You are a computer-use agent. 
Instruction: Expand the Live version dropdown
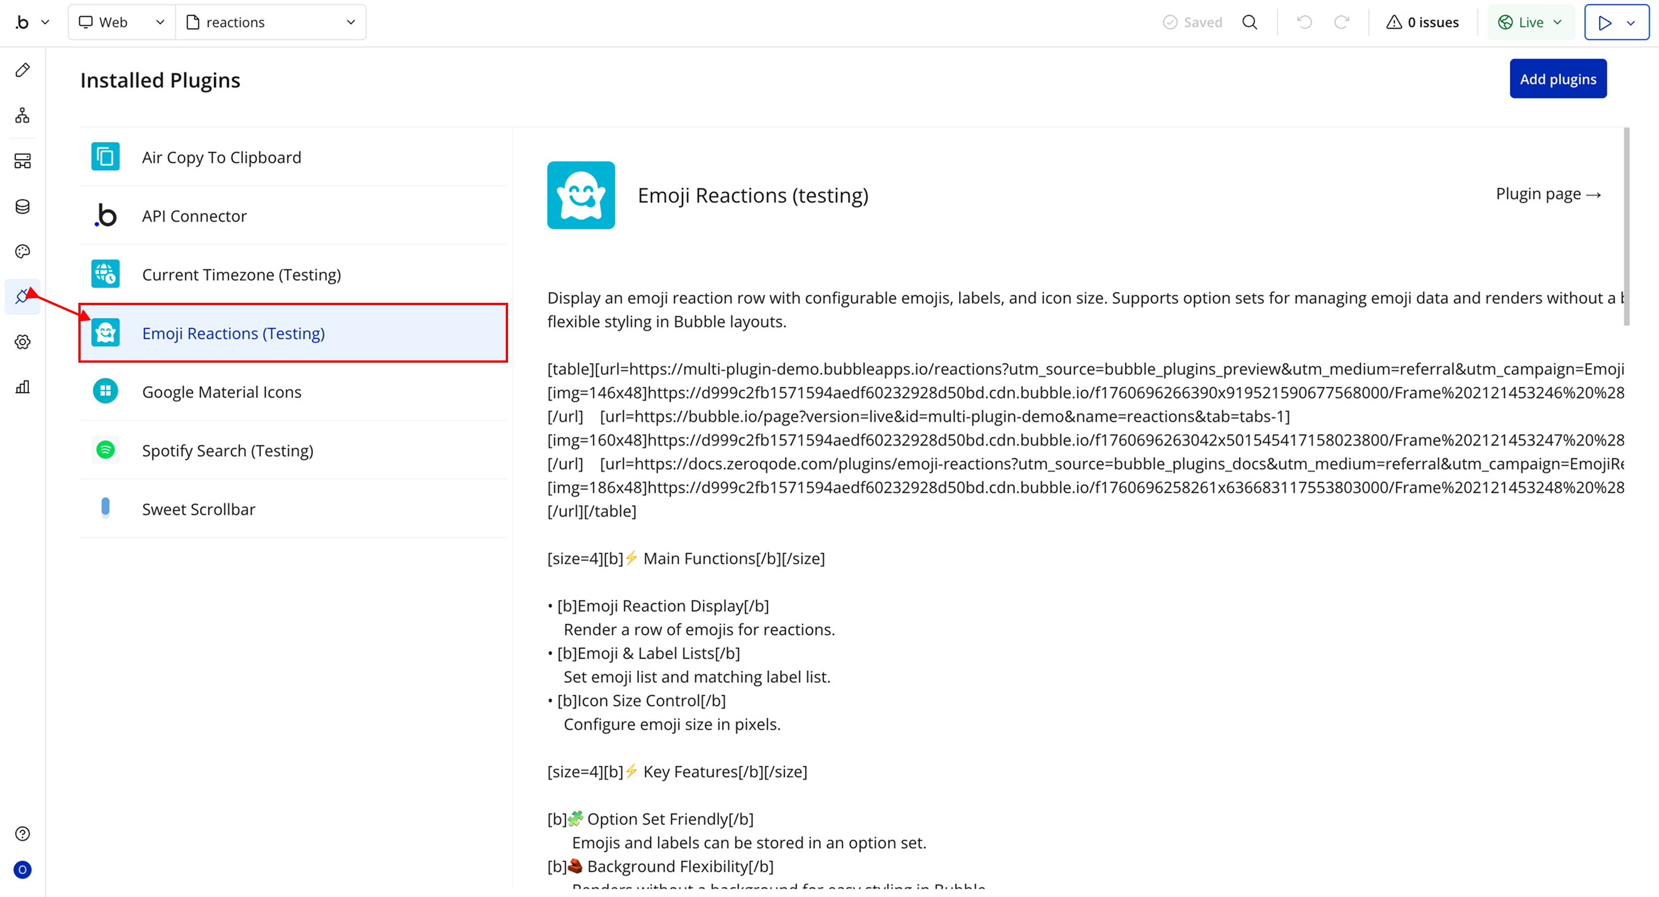point(1530,22)
